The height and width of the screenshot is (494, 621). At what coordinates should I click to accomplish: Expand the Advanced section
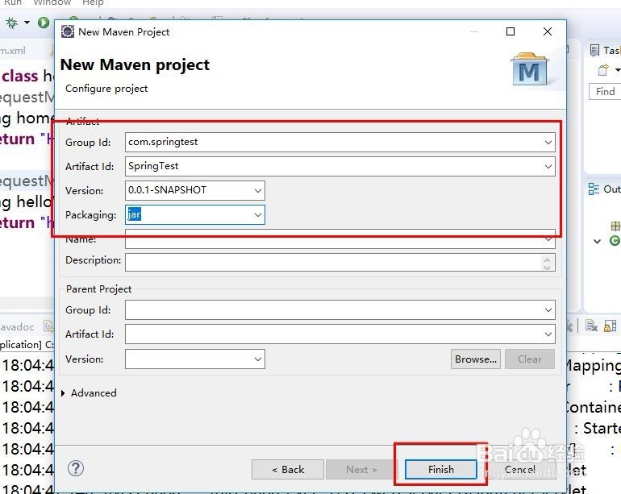tap(65, 393)
